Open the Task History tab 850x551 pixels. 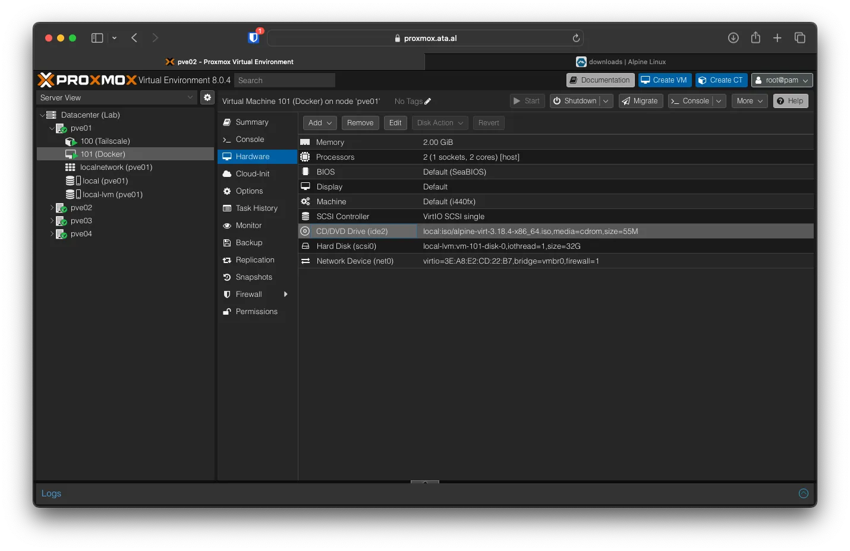(257, 208)
